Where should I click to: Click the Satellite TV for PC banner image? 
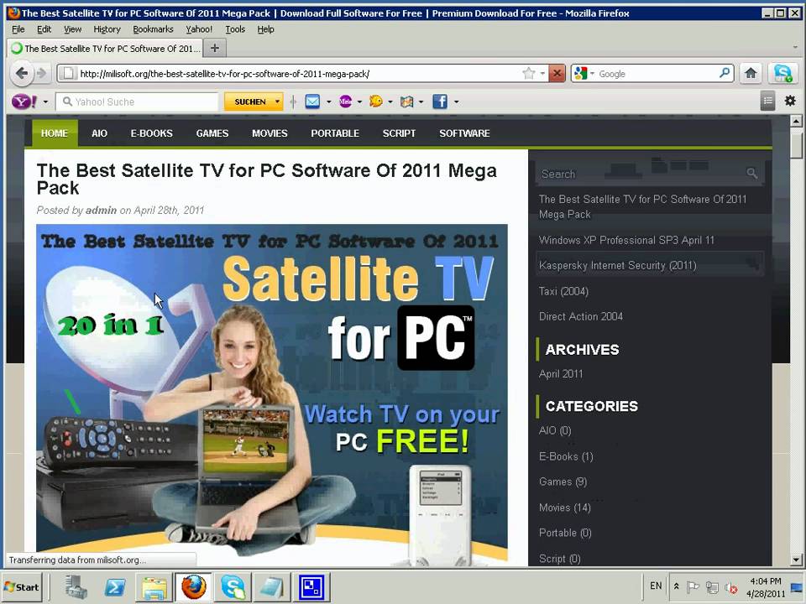(272, 394)
